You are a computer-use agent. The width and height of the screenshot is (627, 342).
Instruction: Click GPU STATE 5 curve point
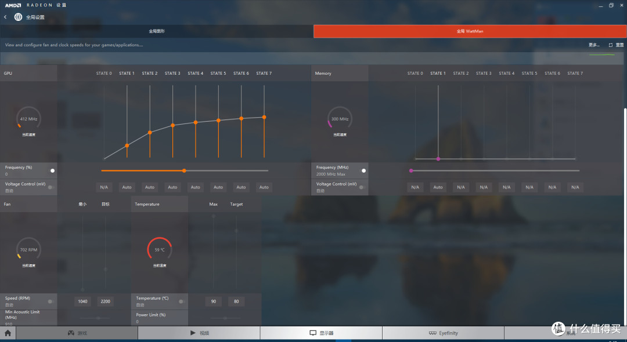(x=218, y=120)
